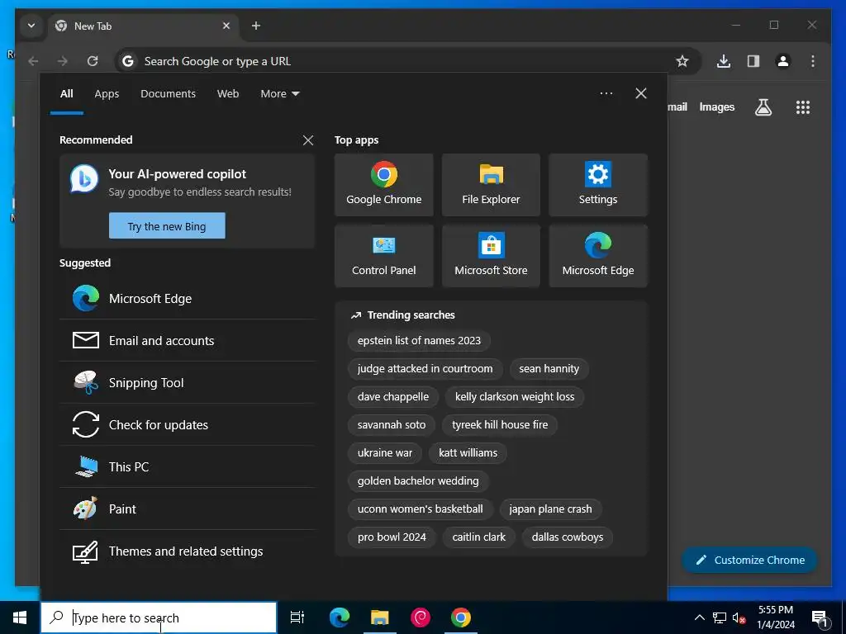This screenshot has height=634, width=846.
Task: Open Microsoft Store tile in Top apps
Action: point(491,256)
